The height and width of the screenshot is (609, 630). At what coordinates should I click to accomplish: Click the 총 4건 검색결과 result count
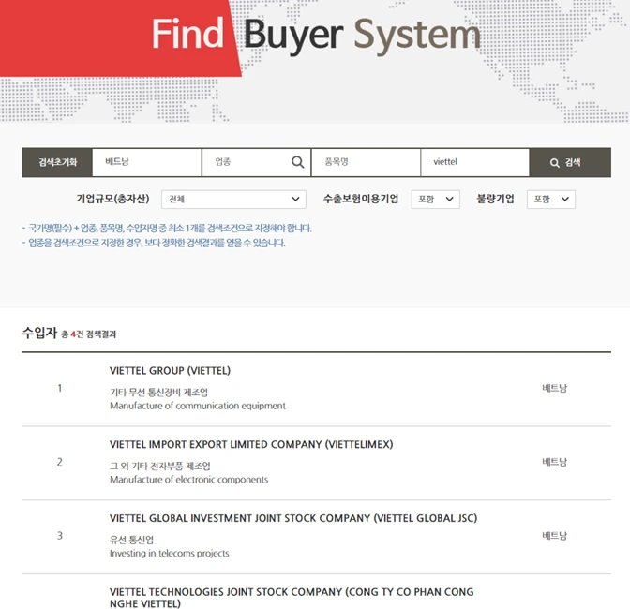click(x=88, y=334)
